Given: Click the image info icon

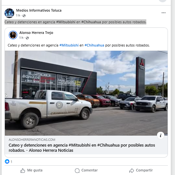Looking at the screenshot, I should (160, 135).
